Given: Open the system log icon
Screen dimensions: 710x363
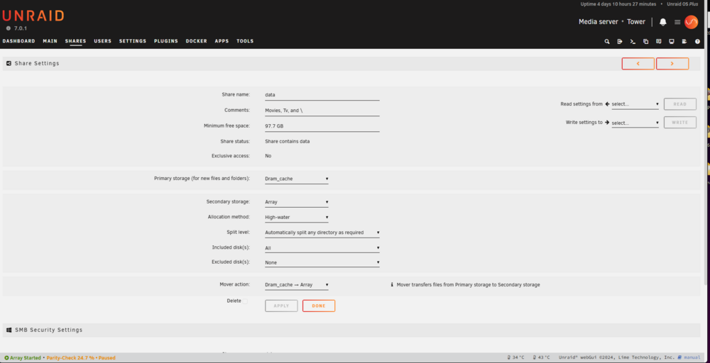Looking at the screenshot, I should pos(684,41).
